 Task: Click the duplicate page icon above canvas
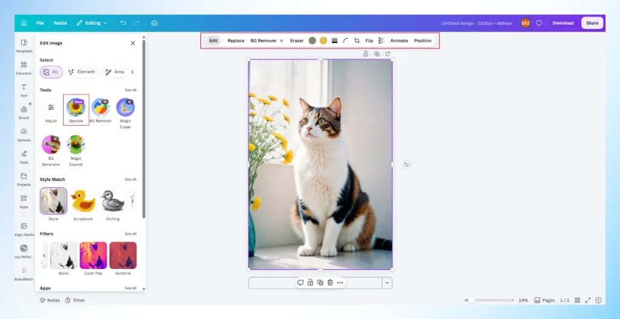[x=377, y=53]
